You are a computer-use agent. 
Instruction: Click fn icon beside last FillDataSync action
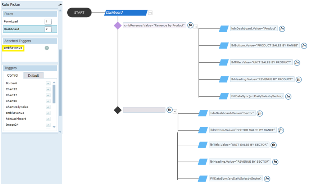coord(267,179)
